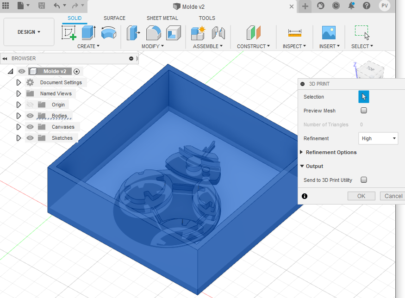Viewport: 405px width, 298px height.
Task: Minimize the Browser panel with the round button
Action: (131, 59)
